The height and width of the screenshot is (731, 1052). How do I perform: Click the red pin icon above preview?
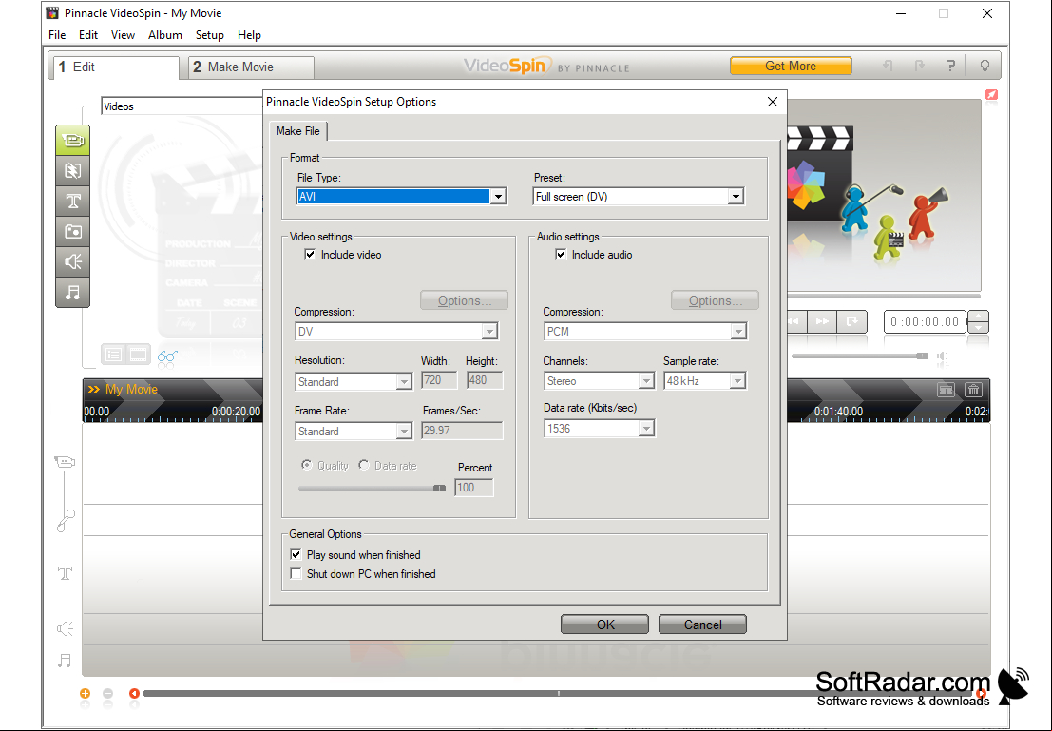pos(991,95)
